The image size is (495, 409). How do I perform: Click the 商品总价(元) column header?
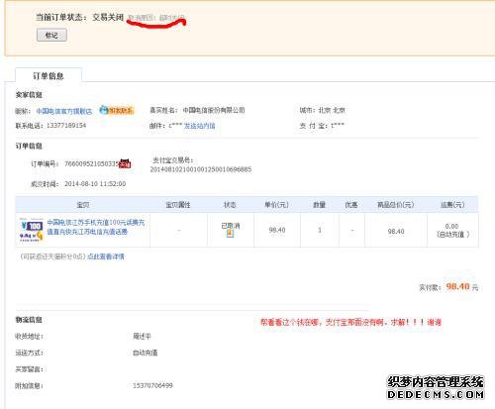point(396,205)
